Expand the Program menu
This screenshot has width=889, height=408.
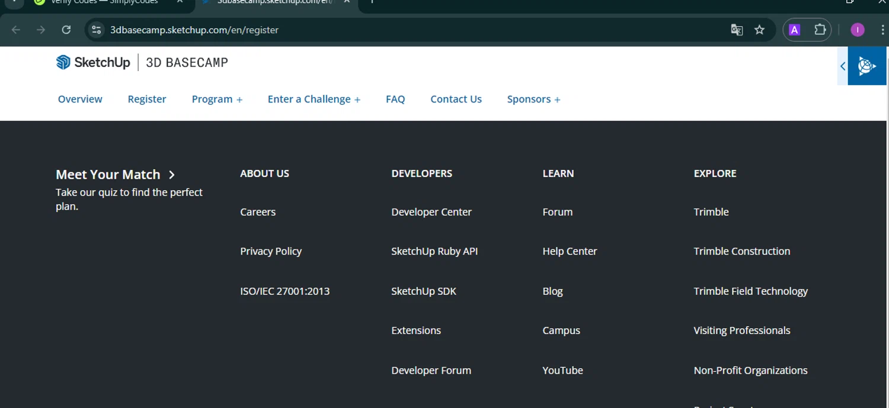217,99
